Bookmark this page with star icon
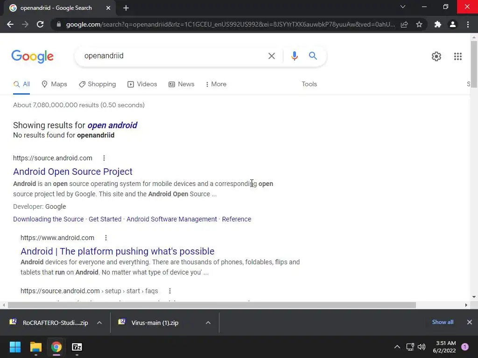The height and width of the screenshot is (358, 478). 419,24
